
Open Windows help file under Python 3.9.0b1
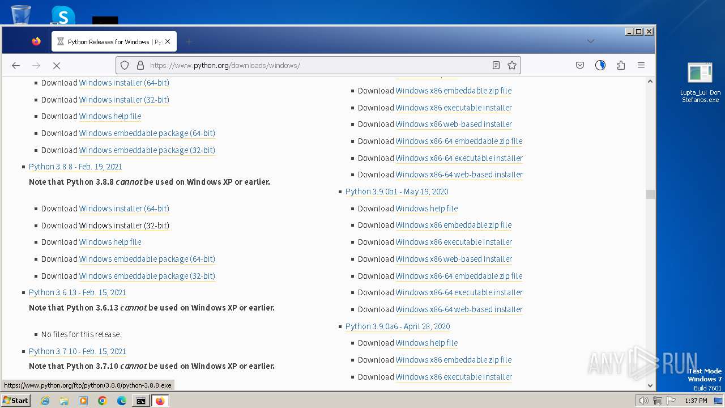427,209
